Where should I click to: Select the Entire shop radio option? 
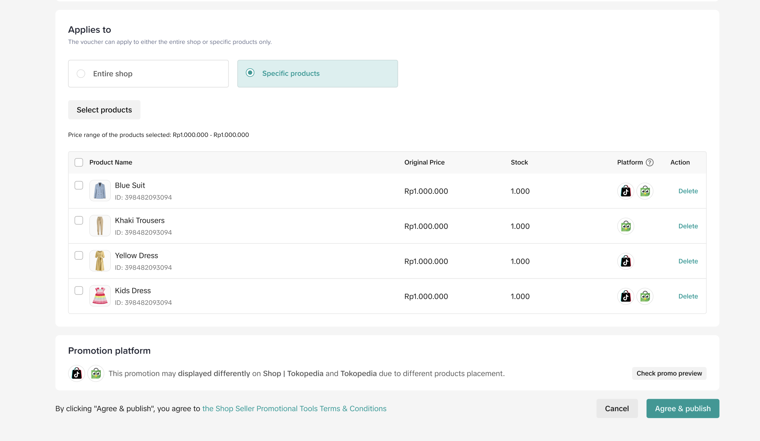click(81, 74)
